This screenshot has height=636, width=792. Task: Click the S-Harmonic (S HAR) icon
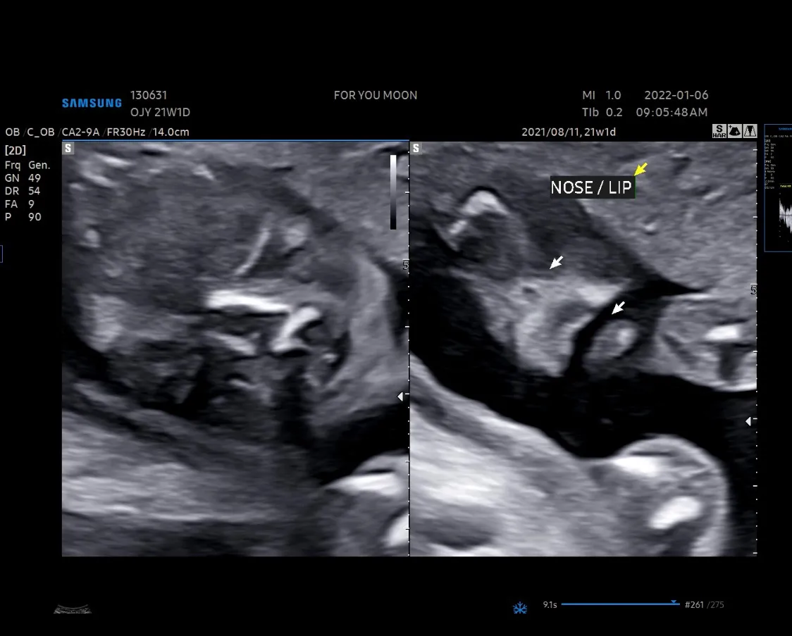click(x=719, y=131)
